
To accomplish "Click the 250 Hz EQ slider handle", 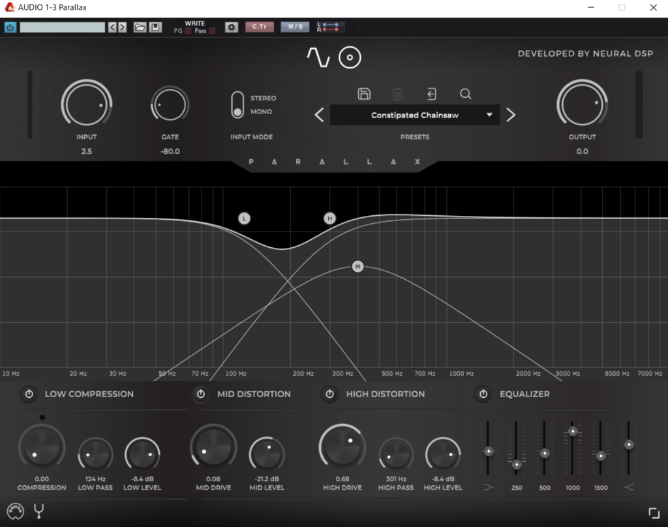I will click(517, 464).
